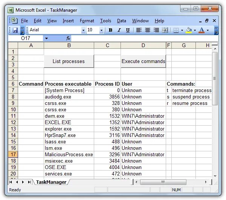Open the Edit menu
The height and width of the screenshot is (200, 226).
pyautogui.click(x=38, y=21)
